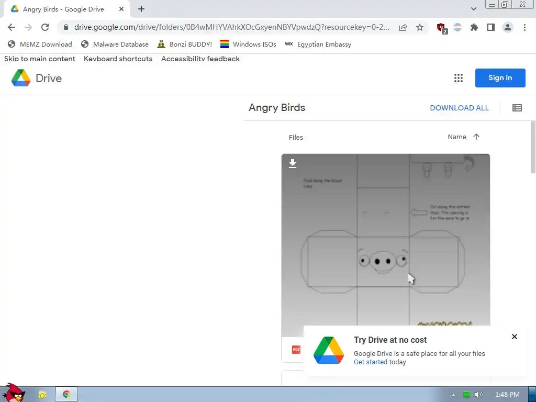Open the volume speaker tray icon

[x=478, y=395]
